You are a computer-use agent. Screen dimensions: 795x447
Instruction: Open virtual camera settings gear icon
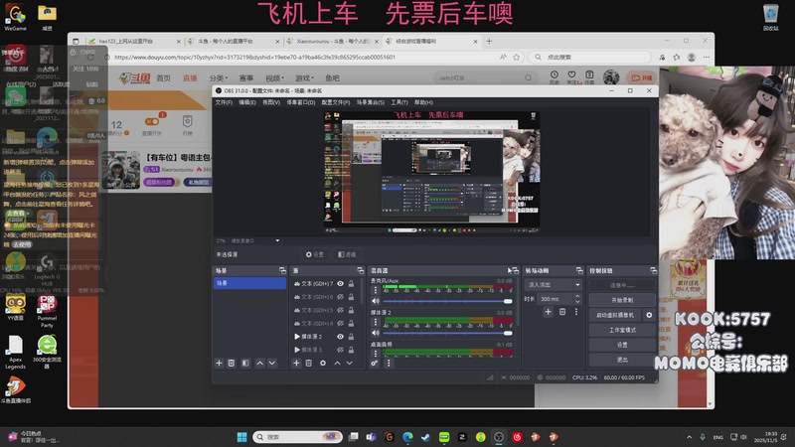tap(649, 315)
